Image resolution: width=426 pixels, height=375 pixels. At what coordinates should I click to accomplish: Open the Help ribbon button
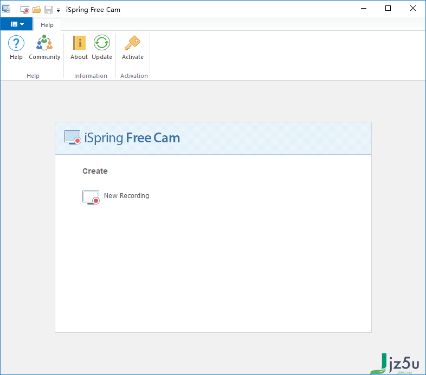click(x=16, y=48)
